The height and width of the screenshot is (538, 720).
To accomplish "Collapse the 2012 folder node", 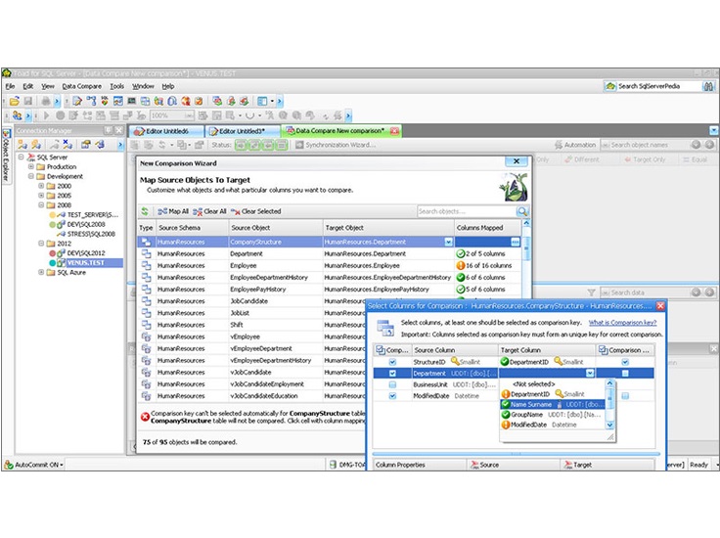I will [41, 244].
